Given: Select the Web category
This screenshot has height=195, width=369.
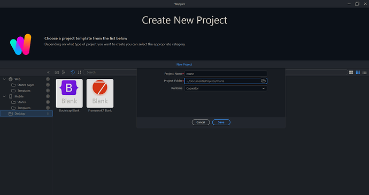Looking at the screenshot, I should 26,79.
